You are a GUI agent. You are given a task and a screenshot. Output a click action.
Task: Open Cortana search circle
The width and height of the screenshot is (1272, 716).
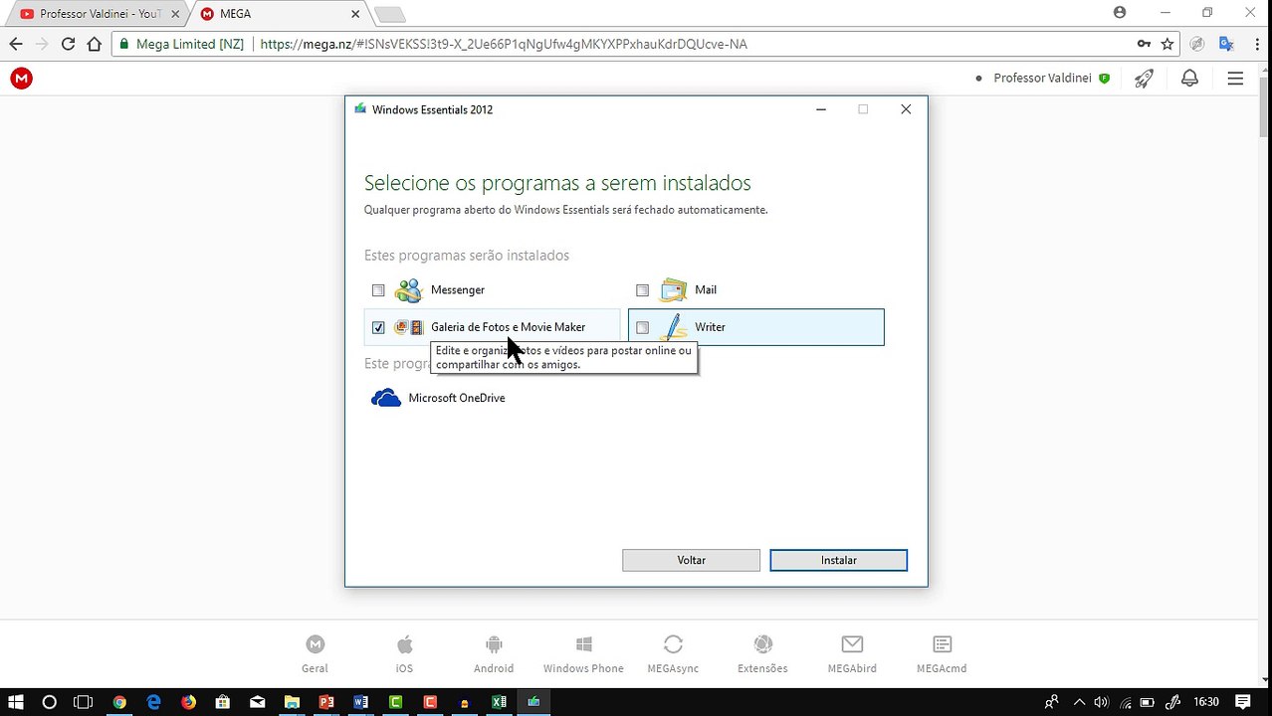point(49,702)
